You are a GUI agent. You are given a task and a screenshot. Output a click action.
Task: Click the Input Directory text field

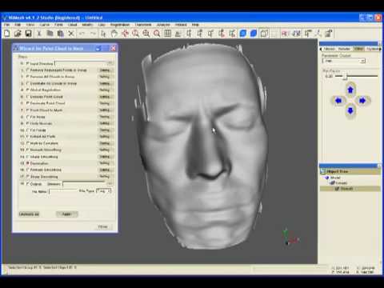coord(81,63)
